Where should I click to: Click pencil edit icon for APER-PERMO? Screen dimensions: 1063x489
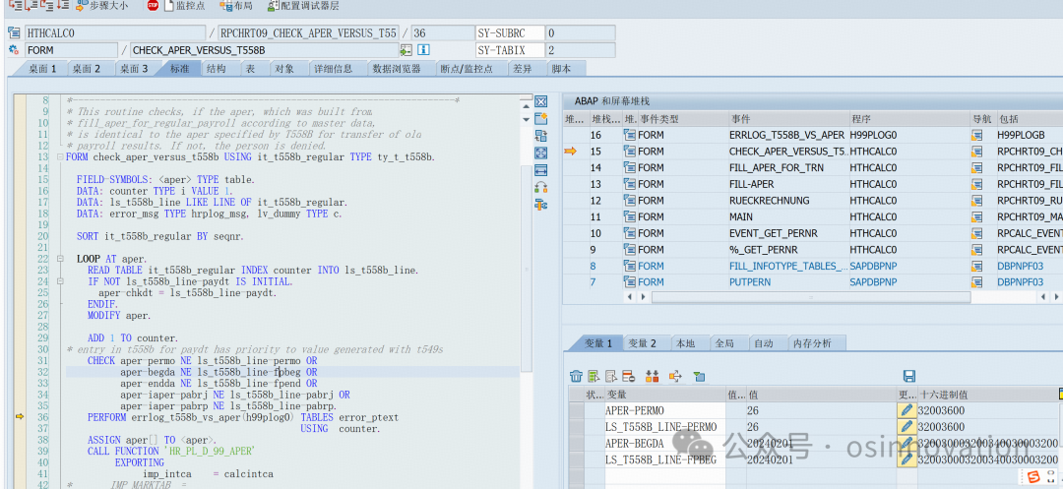tap(907, 409)
